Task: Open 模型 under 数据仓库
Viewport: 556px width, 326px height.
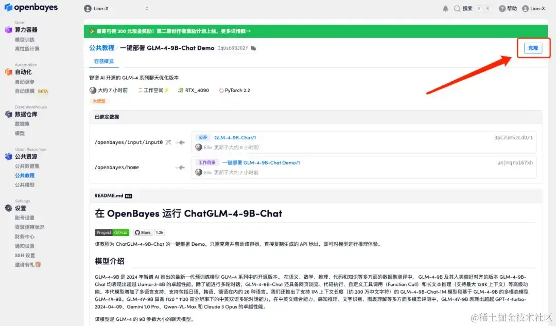Action: [20, 133]
